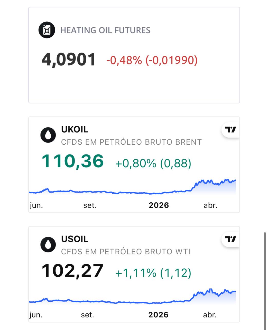Open TradingView logo on UKOIL card
The height and width of the screenshot is (330, 268).
tap(230, 129)
